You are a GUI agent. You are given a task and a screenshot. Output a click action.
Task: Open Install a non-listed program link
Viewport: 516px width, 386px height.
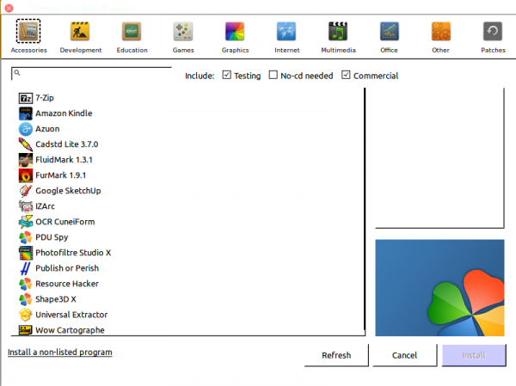pos(60,352)
